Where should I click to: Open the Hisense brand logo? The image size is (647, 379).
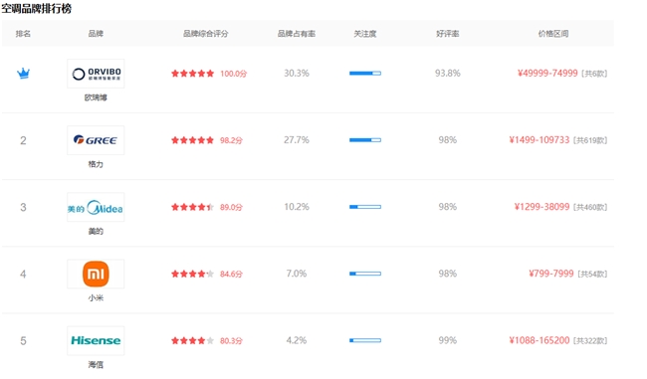click(x=96, y=340)
